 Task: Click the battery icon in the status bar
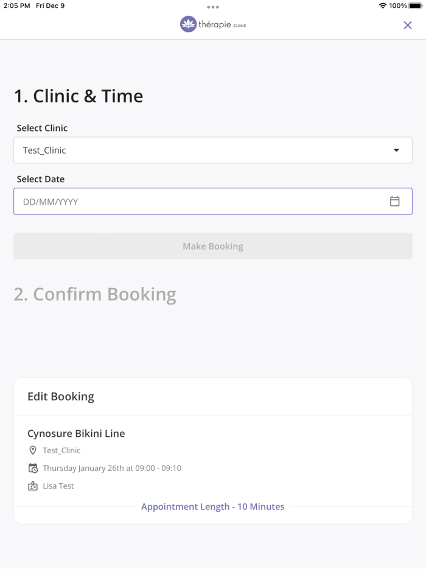[416, 5]
